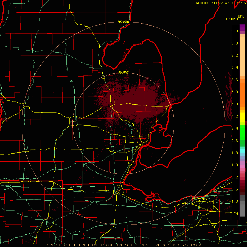The height and width of the screenshot is (247, 247).
Task: Click the -0.5 value on color scale
Action: [x=234, y=189]
